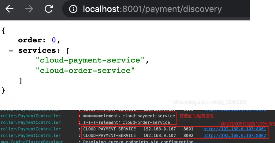This screenshot has height=143, width=275.
Task: Open the http://192.168.0.107:8001 link in console
Action: [x=235, y=129]
